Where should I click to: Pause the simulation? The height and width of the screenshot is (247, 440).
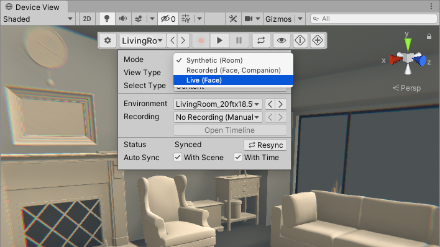tap(239, 41)
